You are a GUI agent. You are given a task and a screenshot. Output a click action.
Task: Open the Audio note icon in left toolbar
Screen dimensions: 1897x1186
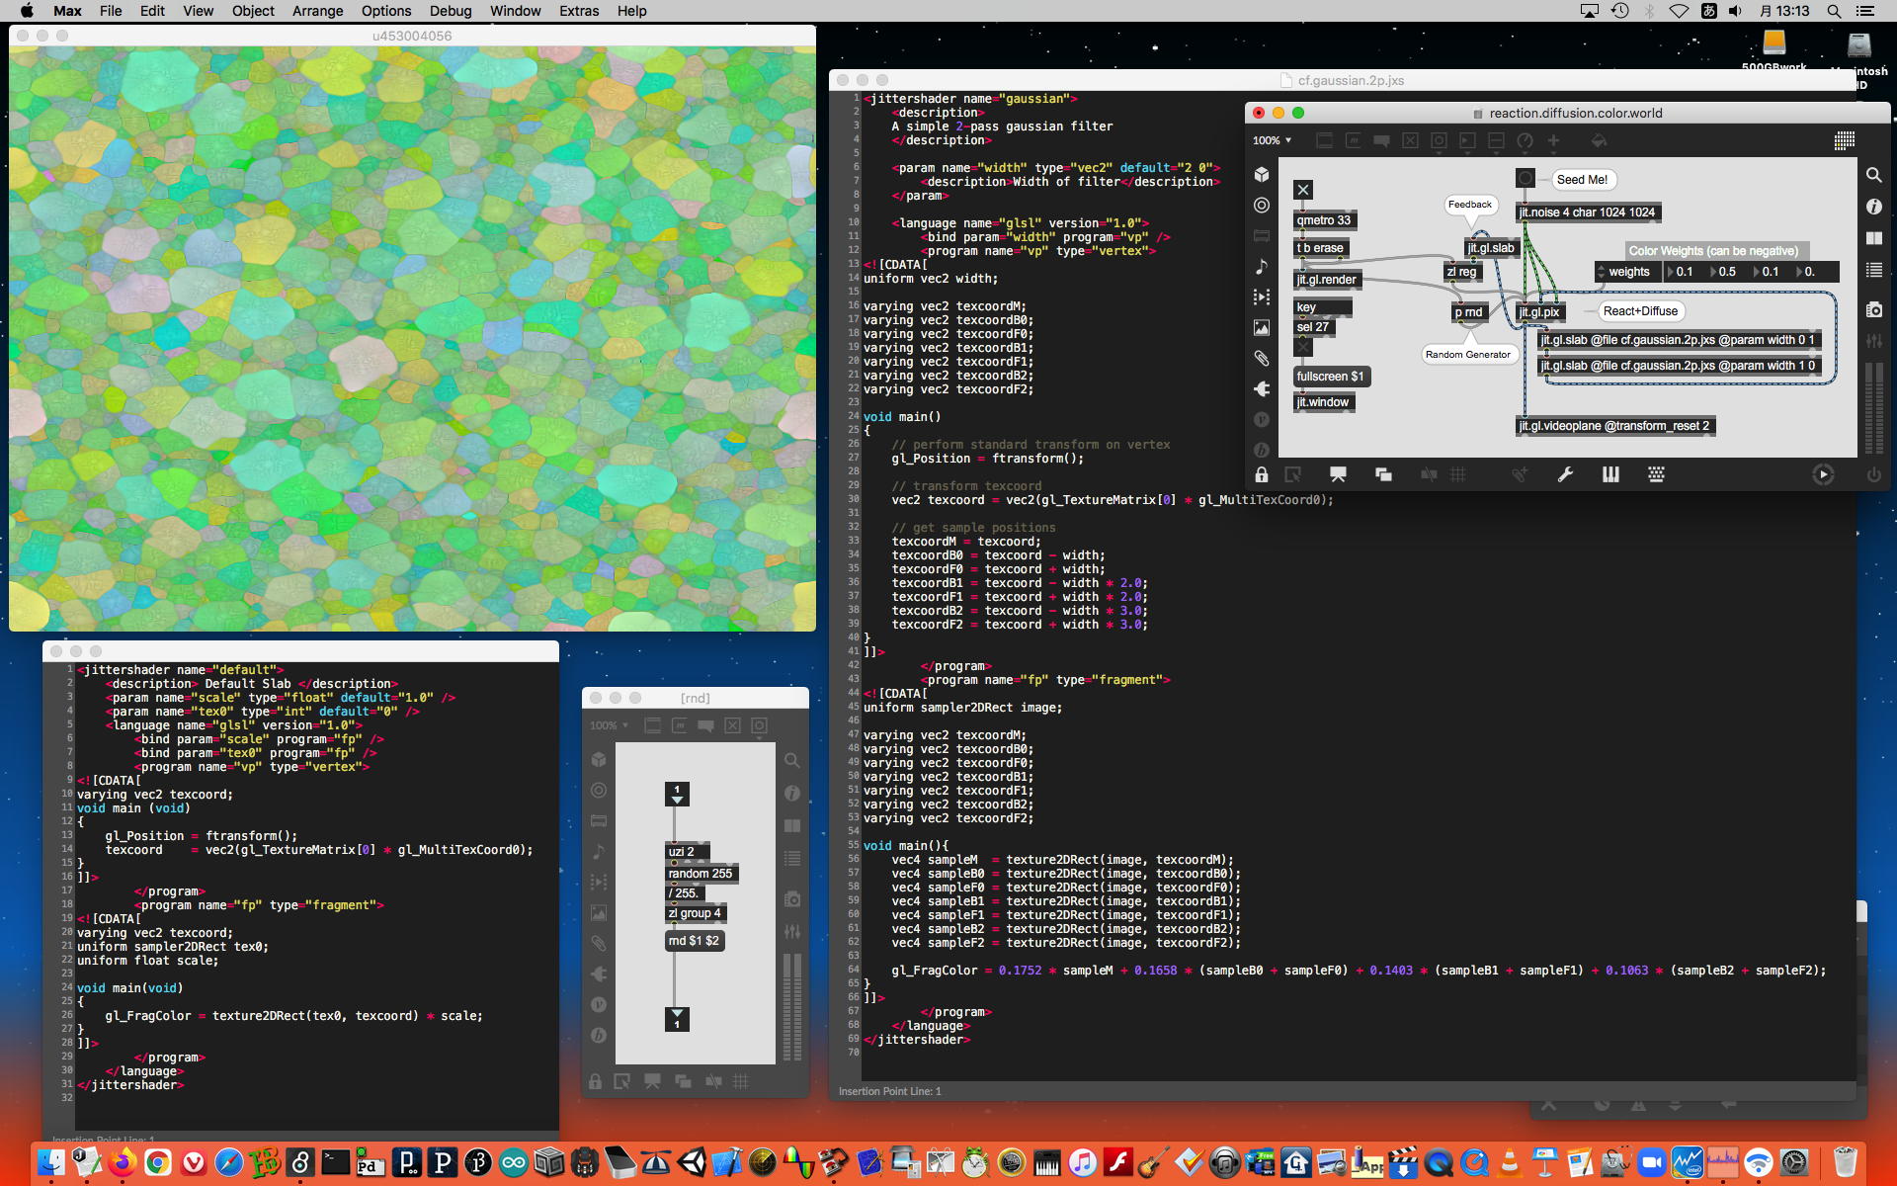[x=1262, y=266]
